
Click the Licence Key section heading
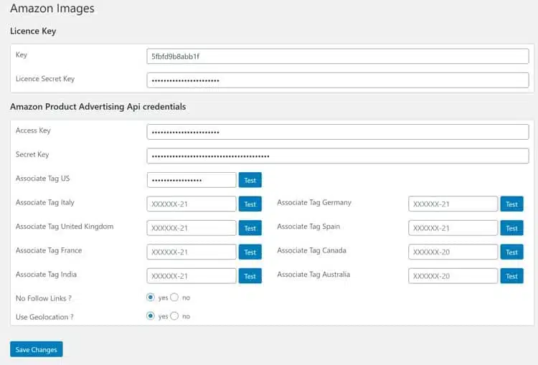(33, 32)
